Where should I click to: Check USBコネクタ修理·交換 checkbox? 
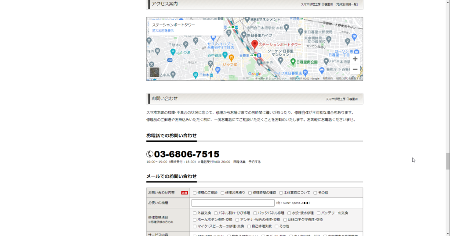(x=285, y=220)
